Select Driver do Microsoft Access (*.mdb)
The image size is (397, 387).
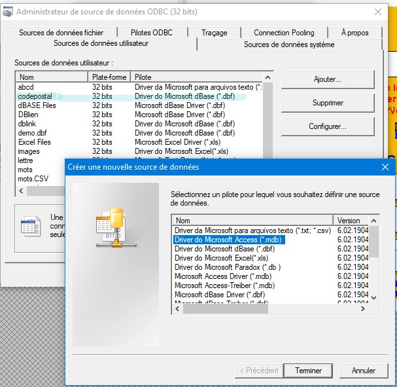229,240
